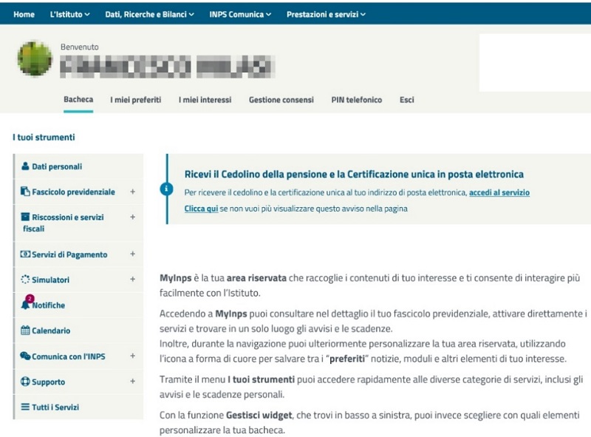Click Esci to log out

point(407,100)
